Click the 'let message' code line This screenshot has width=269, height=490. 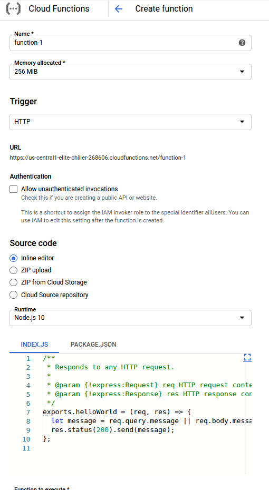151,421
